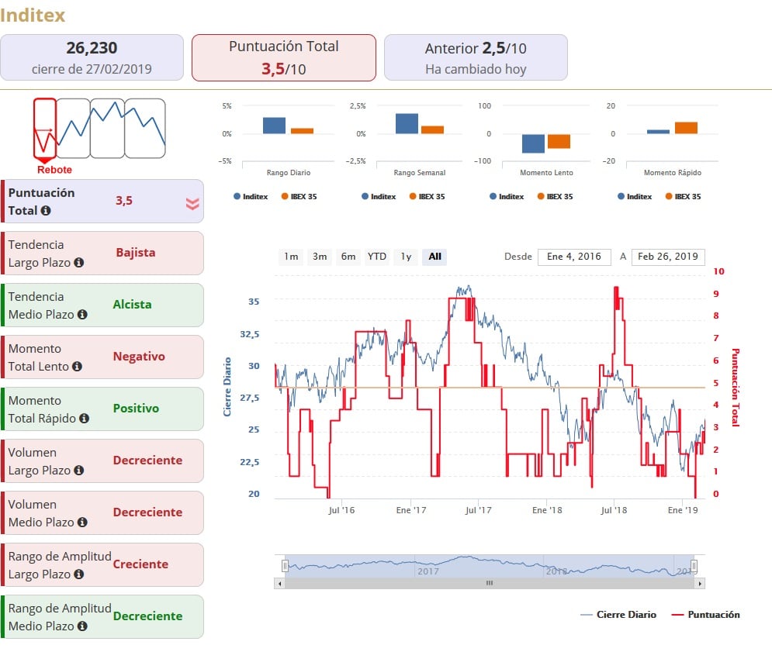Click the navigator scrollbar right arrow
This screenshot has width=772, height=652.
coord(700,584)
